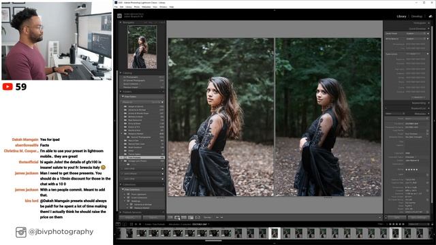Viewport: 436px width, 245px height.
Task: Open the toolbar content dropdown arrow
Action: (x=380, y=218)
